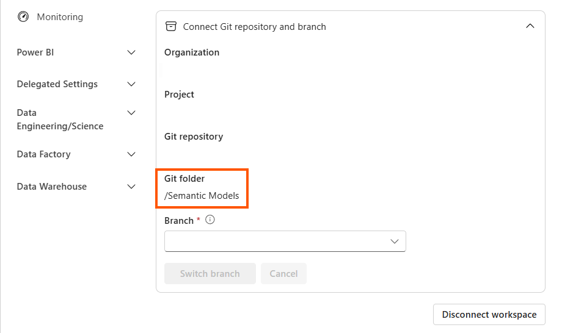This screenshot has height=333, width=562.
Task: Click the Connect Git repository and branch header
Action: [x=254, y=27]
